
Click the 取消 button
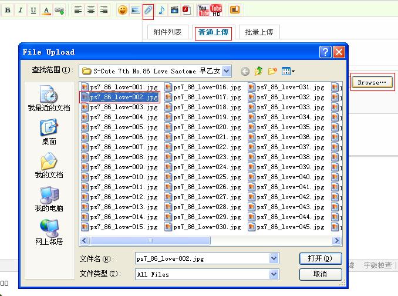point(320,274)
